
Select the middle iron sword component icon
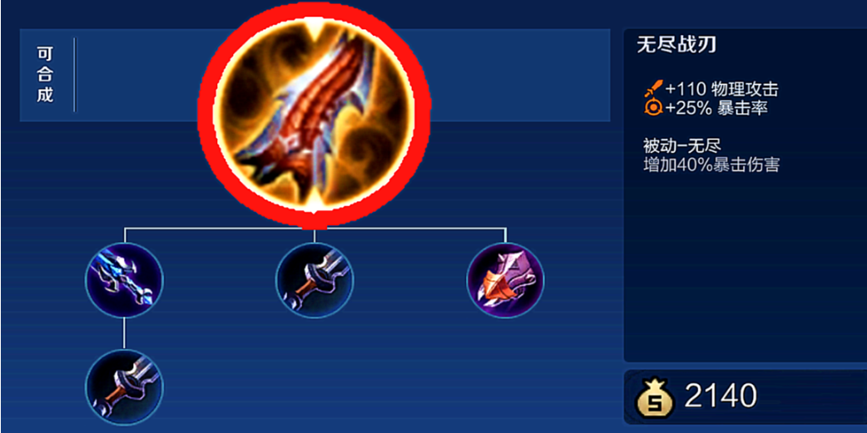315,280
